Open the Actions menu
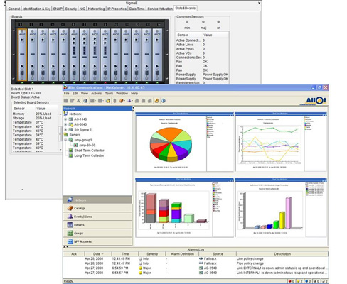 96,94
